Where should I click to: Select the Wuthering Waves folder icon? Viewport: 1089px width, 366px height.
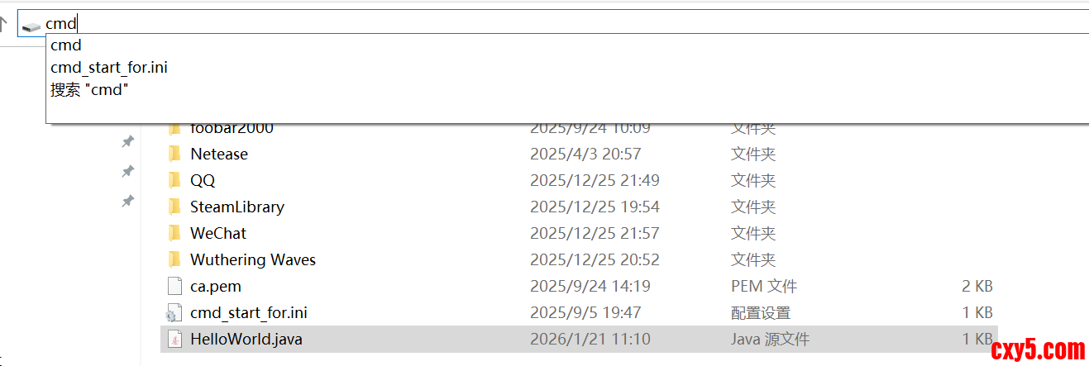pyautogui.click(x=174, y=259)
